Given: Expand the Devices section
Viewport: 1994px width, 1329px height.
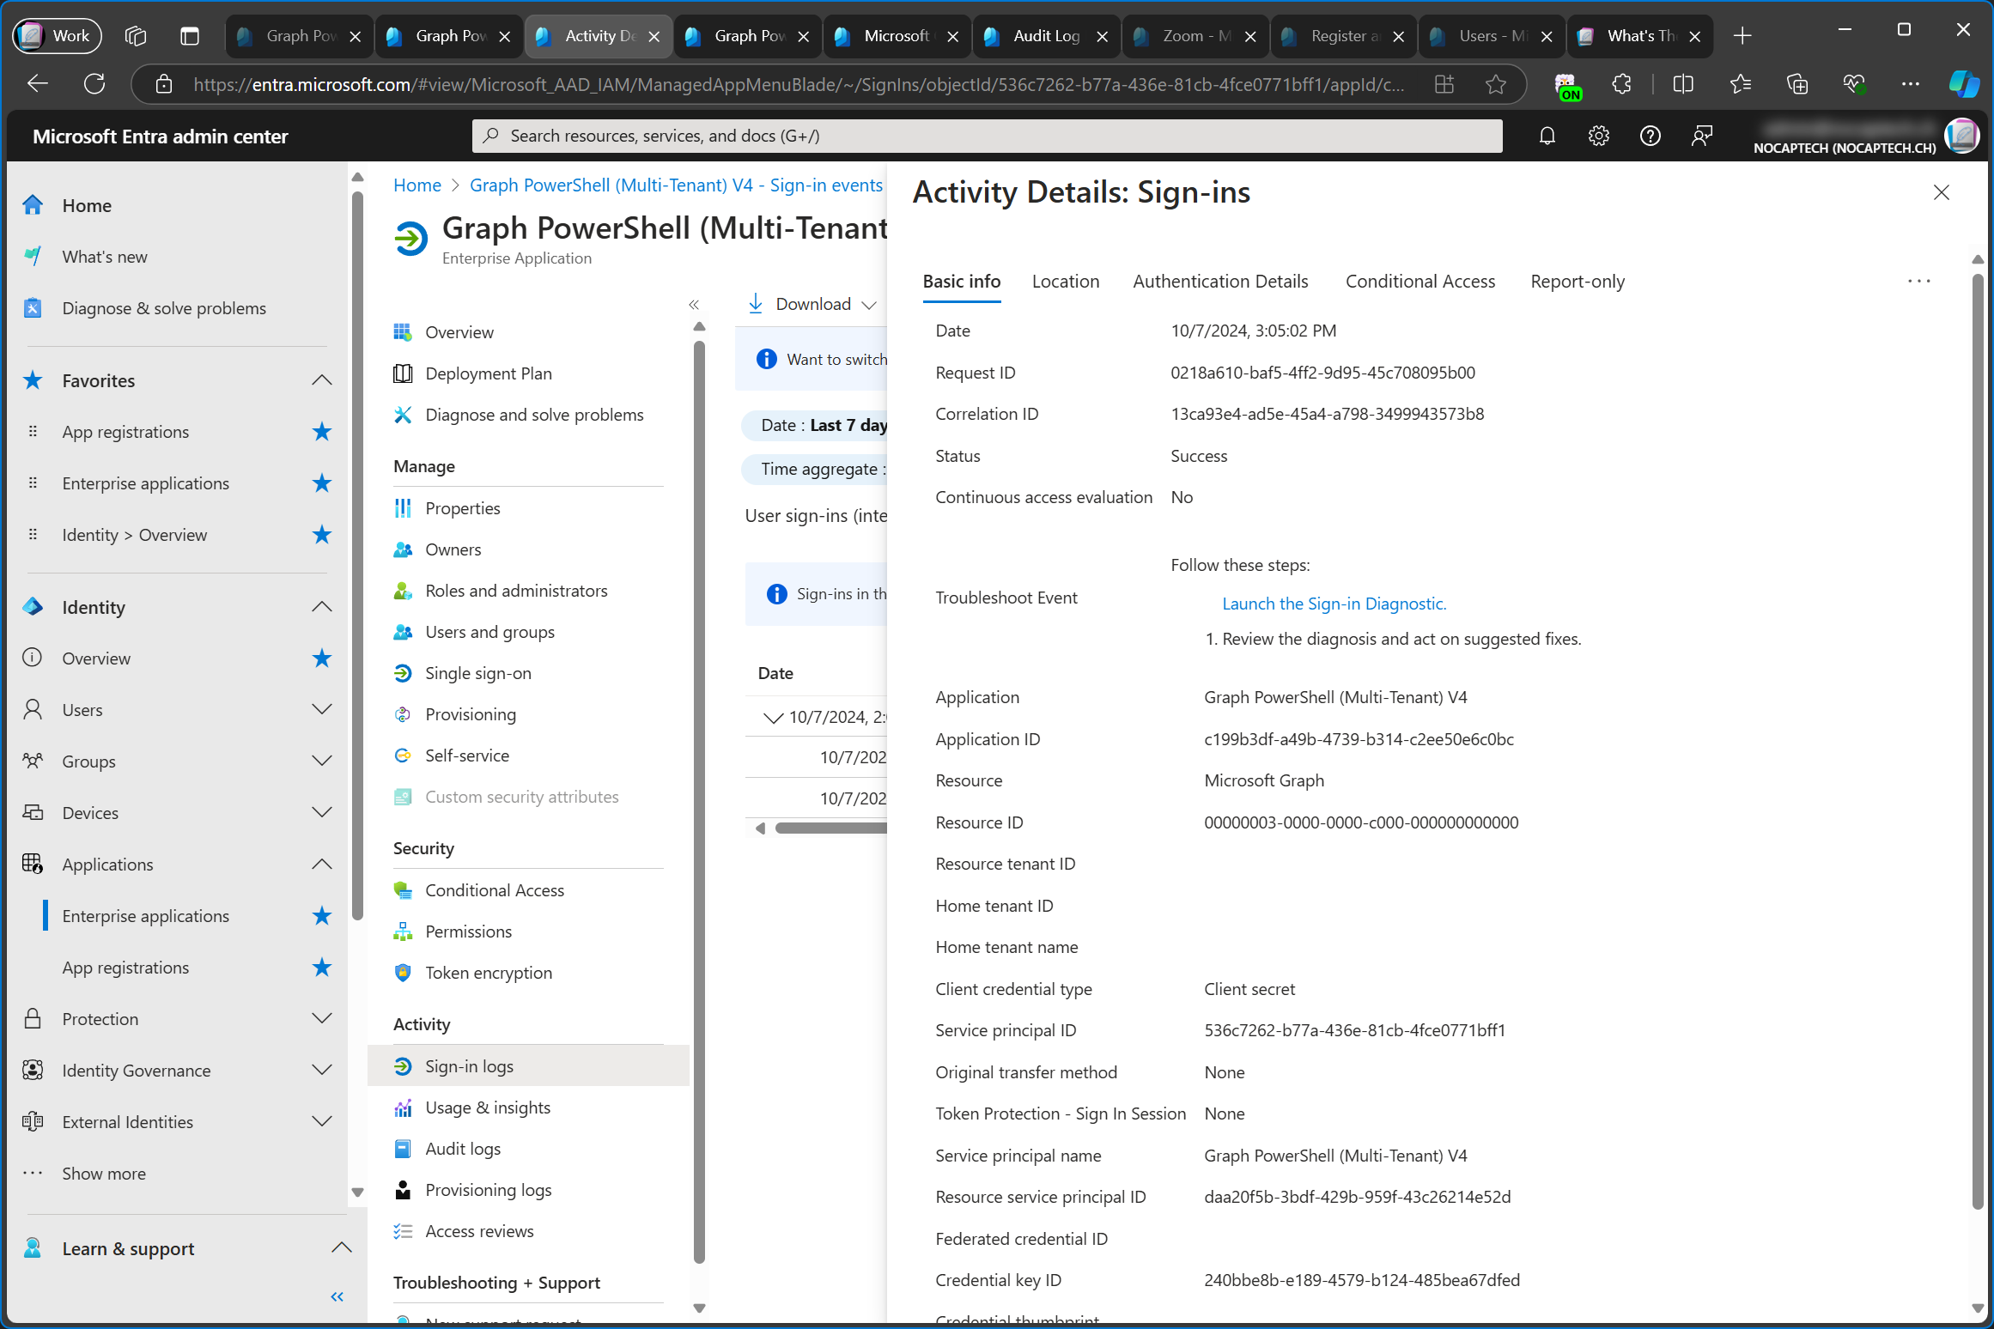Looking at the screenshot, I should point(321,813).
